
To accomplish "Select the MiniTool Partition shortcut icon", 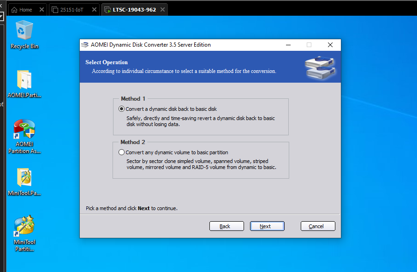I will (x=24, y=234).
